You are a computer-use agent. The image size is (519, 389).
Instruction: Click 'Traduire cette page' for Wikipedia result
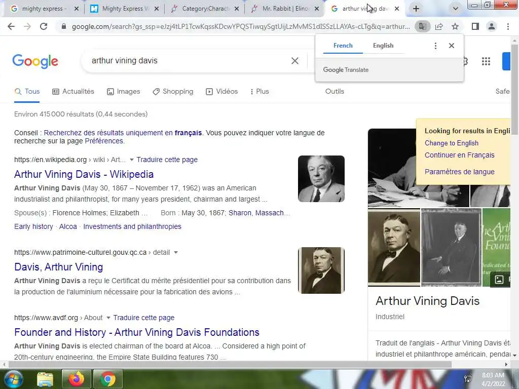tap(167, 160)
